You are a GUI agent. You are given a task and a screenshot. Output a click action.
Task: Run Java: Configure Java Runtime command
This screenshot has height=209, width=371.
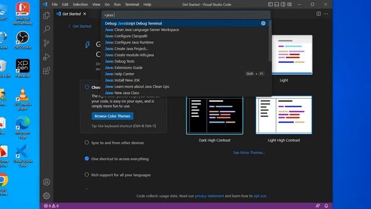(x=185, y=42)
